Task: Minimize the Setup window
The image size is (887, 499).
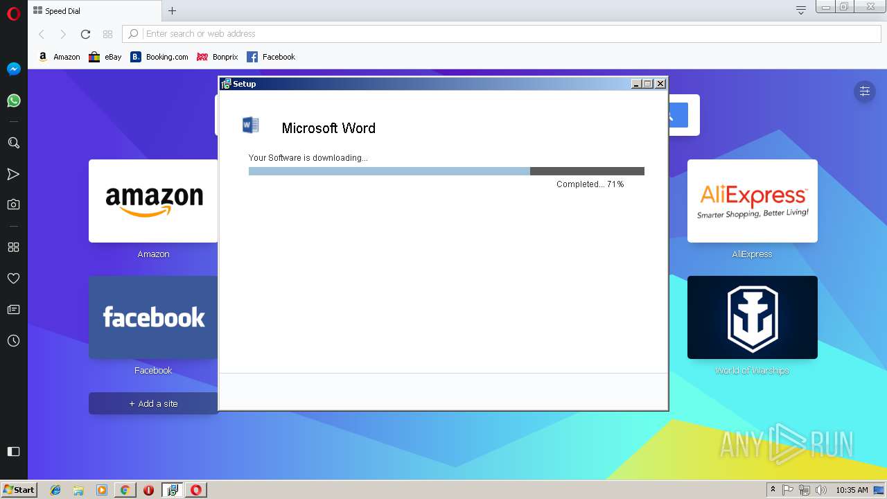Action: pyautogui.click(x=636, y=84)
